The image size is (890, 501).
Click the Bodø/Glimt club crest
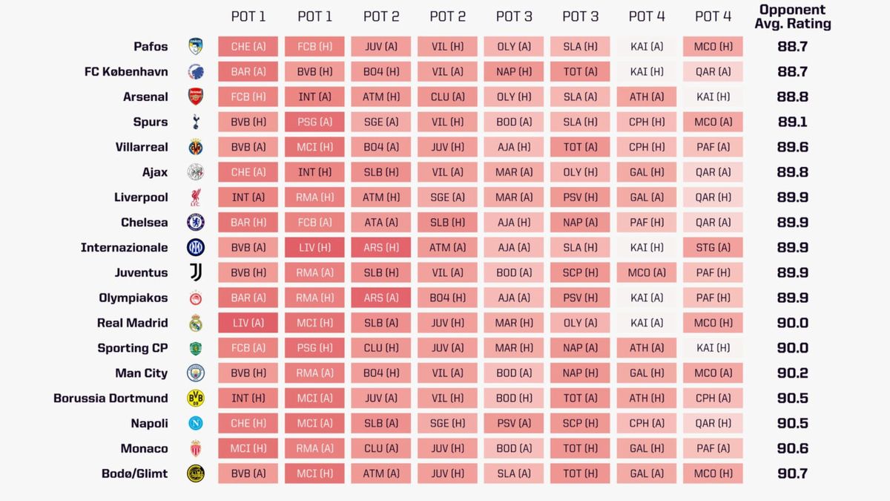coord(195,474)
